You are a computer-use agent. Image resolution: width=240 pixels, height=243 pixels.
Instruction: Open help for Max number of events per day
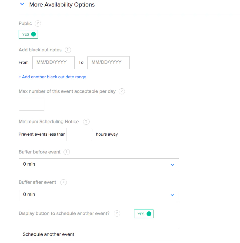[122, 91]
